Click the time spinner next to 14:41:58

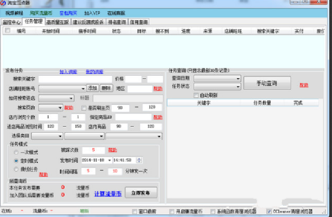click(139, 160)
